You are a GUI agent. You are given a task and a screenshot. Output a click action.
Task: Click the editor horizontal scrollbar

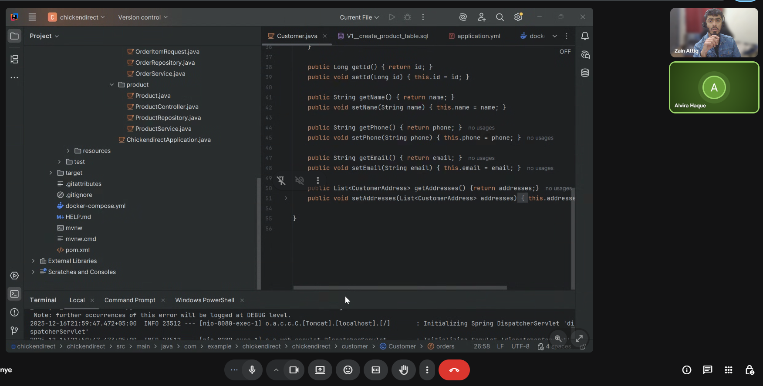[x=400, y=288]
